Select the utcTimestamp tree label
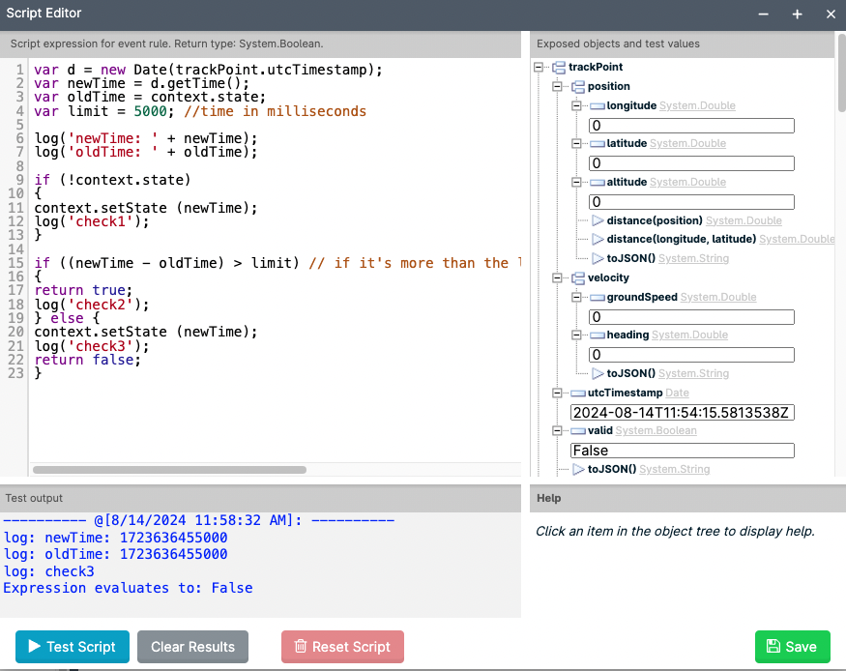This screenshot has width=846, height=671. (x=625, y=393)
